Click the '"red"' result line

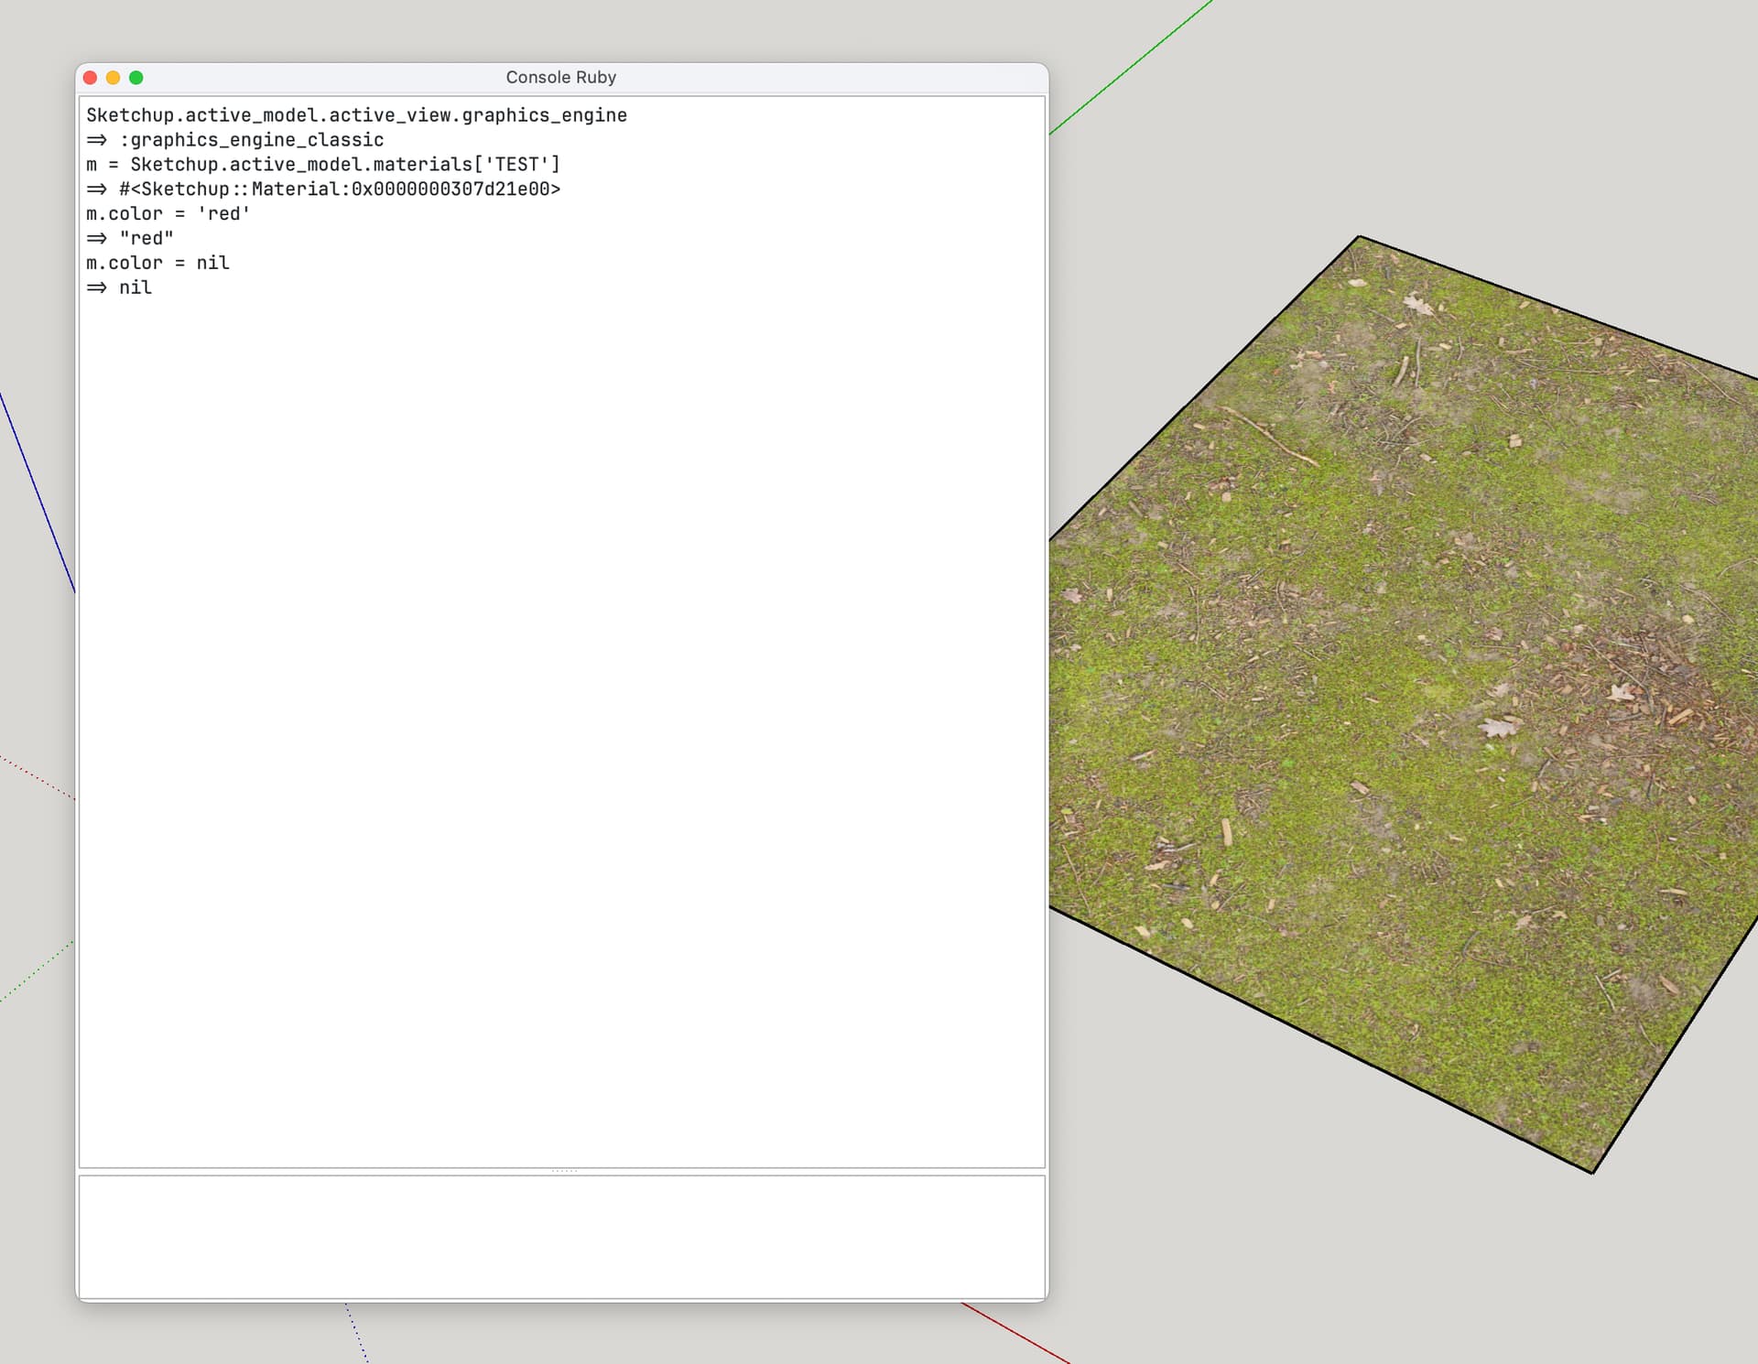[130, 239]
